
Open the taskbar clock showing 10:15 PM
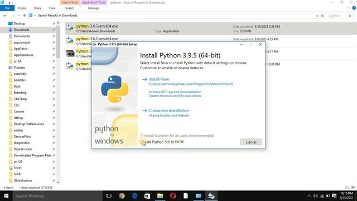346,196
